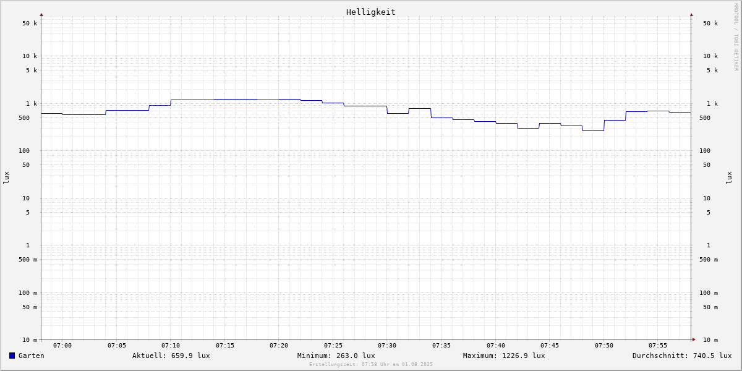The width and height of the screenshot is (742, 371).
Task: Click the left vertical lux axis title
Action: pyautogui.click(x=6, y=178)
